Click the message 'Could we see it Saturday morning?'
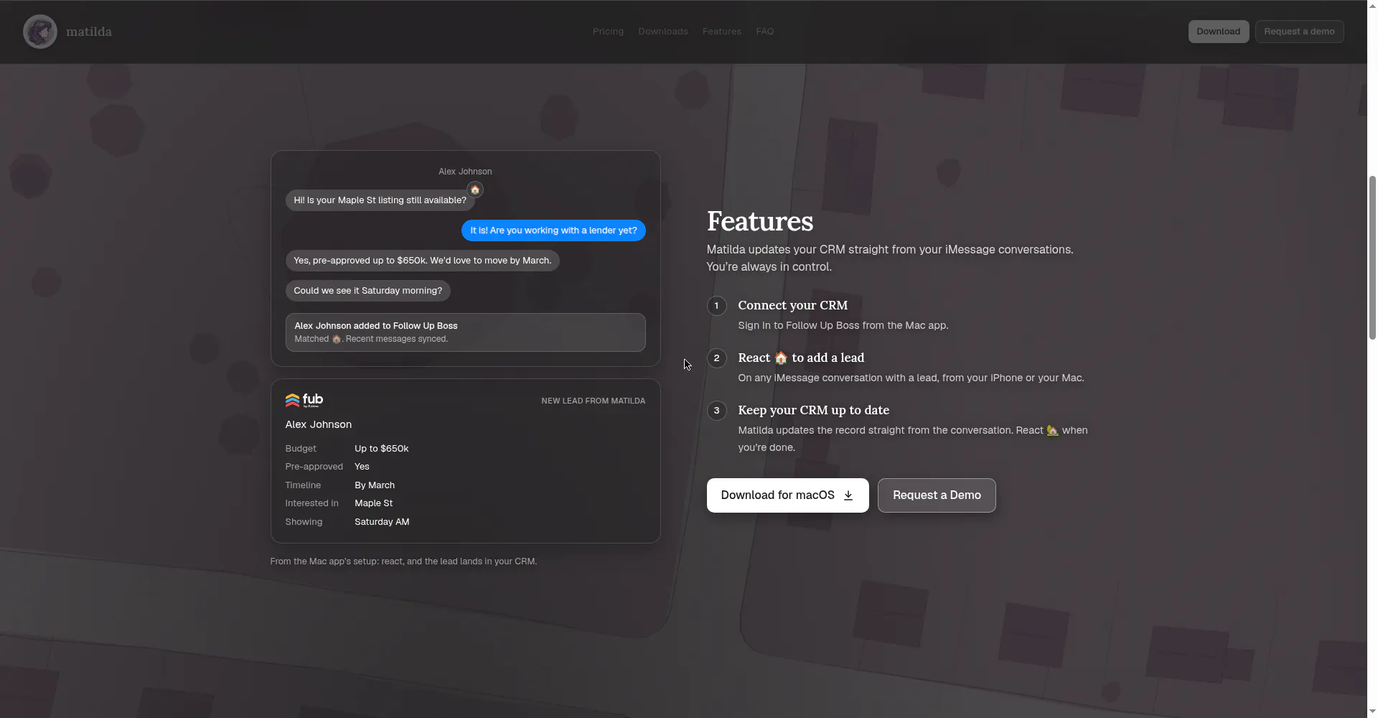The image size is (1378, 718). point(367,291)
